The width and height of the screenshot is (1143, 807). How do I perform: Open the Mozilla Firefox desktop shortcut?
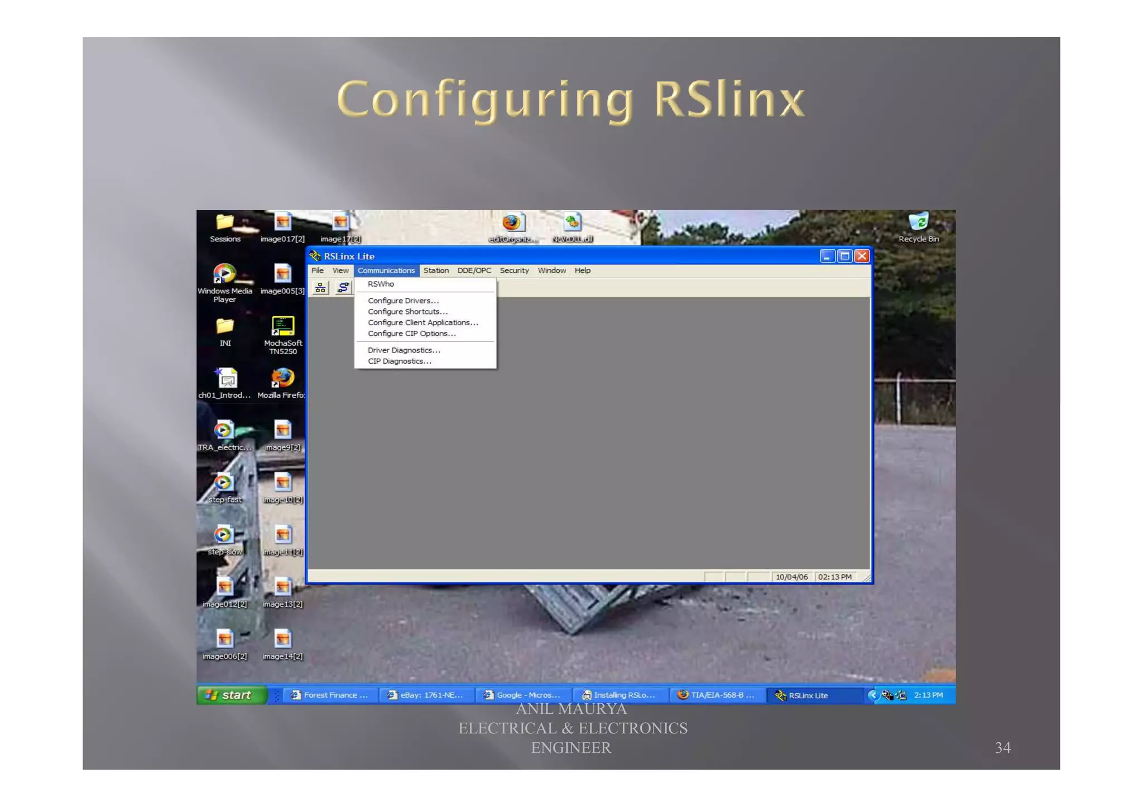tap(282, 379)
